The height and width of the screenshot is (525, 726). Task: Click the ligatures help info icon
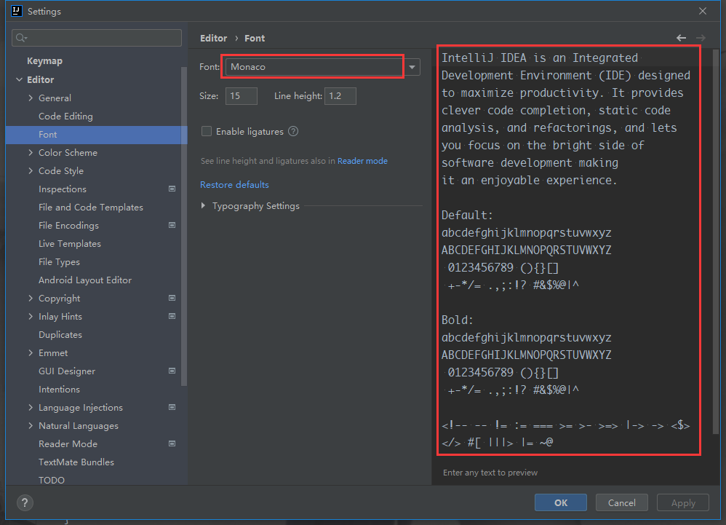(293, 132)
